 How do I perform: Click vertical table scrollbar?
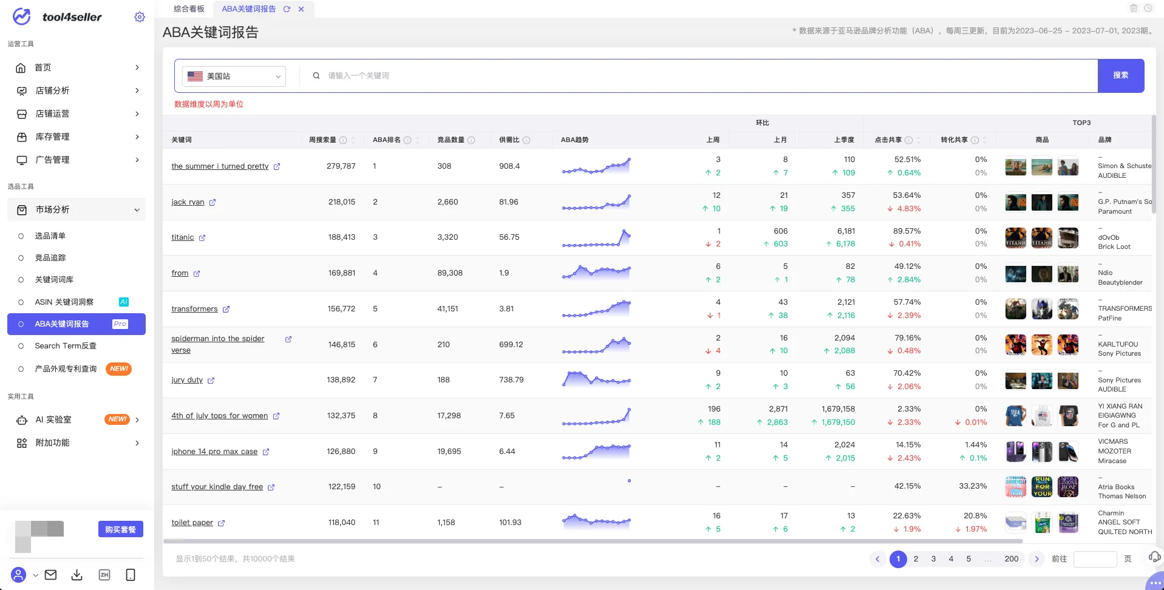coord(1154,164)
